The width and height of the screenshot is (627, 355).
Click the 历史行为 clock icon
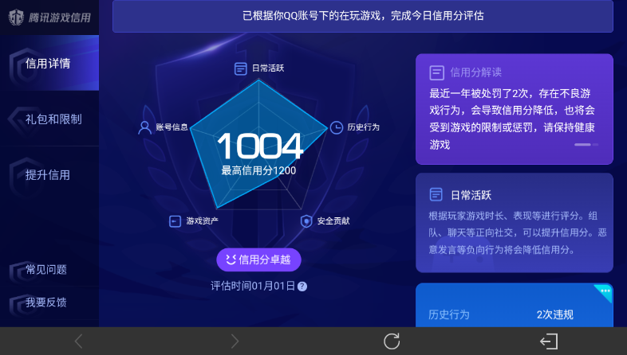point(337,127)
